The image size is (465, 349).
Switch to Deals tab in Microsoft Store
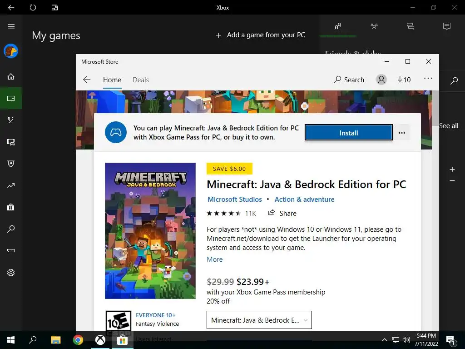tap(141, 80)
